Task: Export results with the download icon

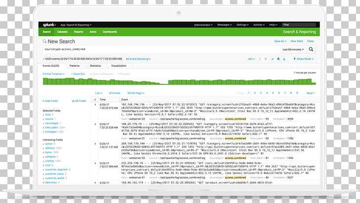Action: pos(283,59)
